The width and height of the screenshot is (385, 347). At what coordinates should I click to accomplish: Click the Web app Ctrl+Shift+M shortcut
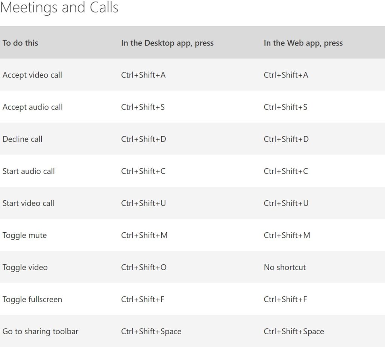click(287, 236)
